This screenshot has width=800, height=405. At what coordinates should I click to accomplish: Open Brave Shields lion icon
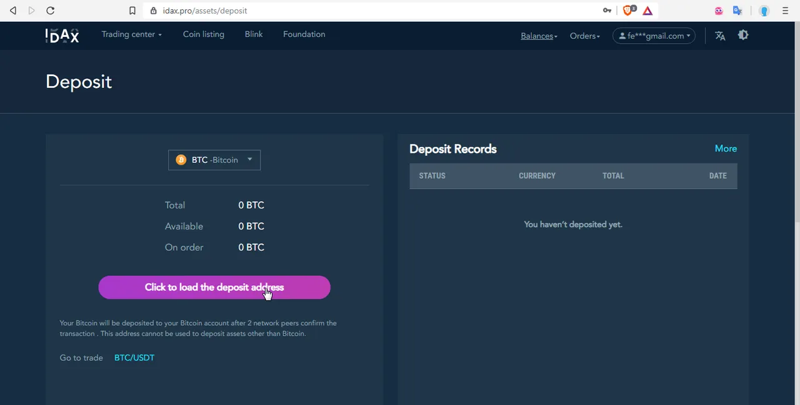coord(629,11)
